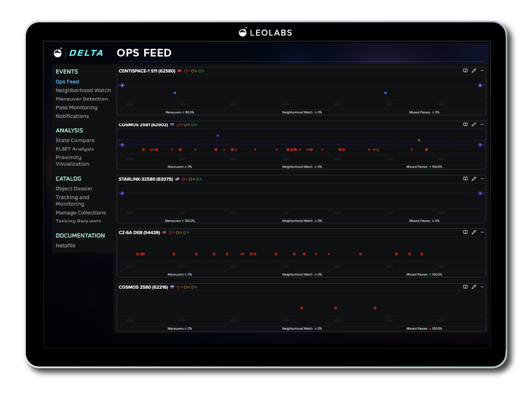532x399 pixels.
Task: Click Maneuvers 80.0% stat on CENTISPACE-1
Action: click(180, 112)
